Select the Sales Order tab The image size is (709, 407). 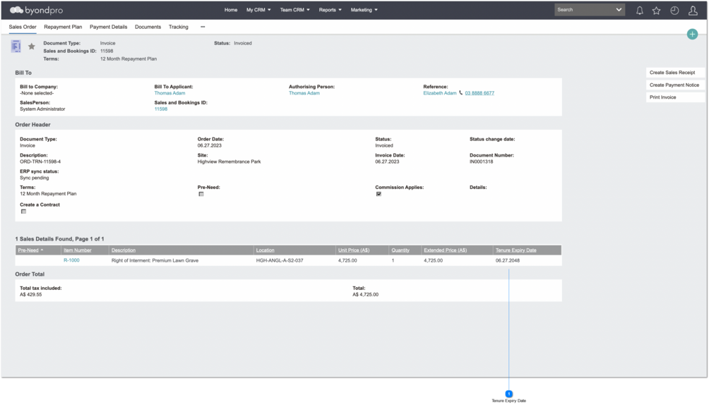[x=23, y=27]
